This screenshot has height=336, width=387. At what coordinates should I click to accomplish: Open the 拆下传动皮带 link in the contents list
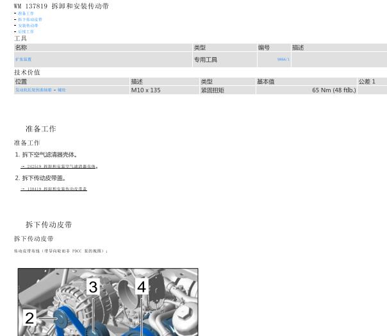tap(30, 19)
